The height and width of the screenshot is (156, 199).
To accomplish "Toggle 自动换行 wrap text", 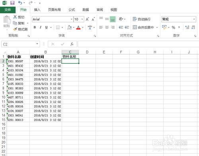I will (x=142, y=19).
